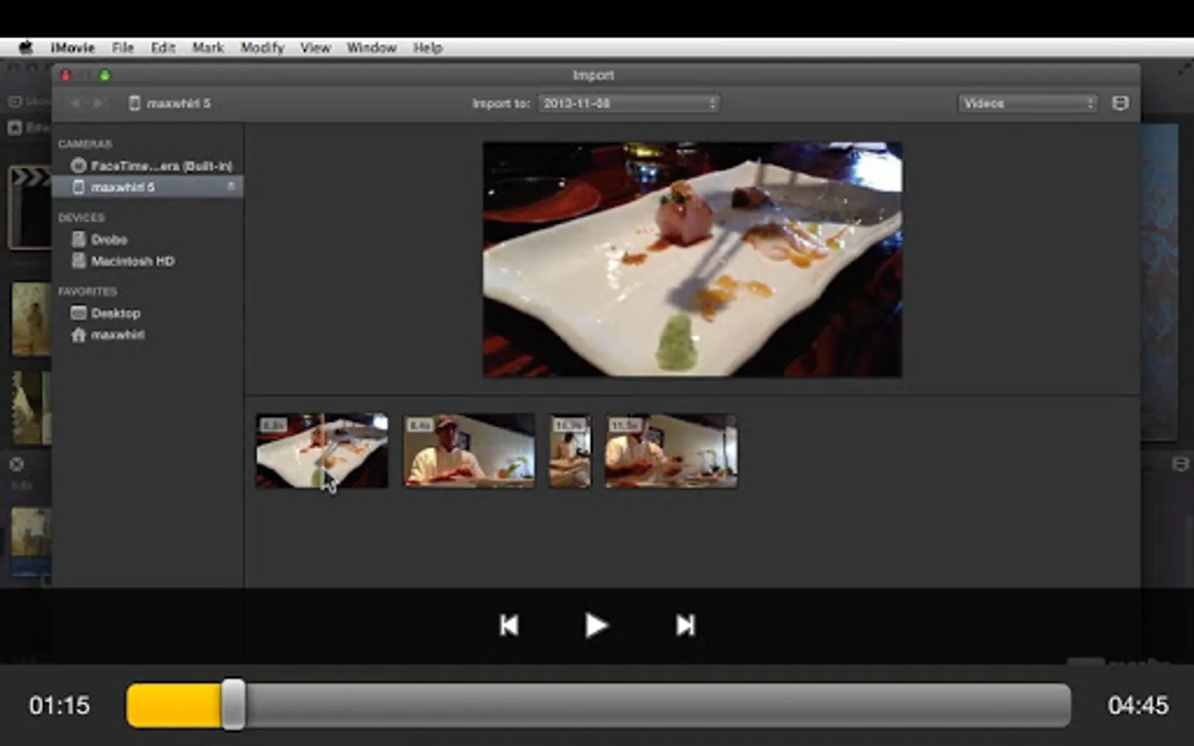The height and width of the screenshot is (746, 1194).
Task: Open the Window menu
Action: pyautogui.click(x=371, y=47)
